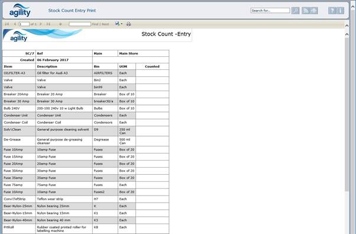
Task: Open the list view icon in header
Action: click(314, 11)
